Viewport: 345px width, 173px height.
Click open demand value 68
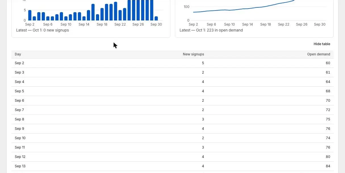328,91
